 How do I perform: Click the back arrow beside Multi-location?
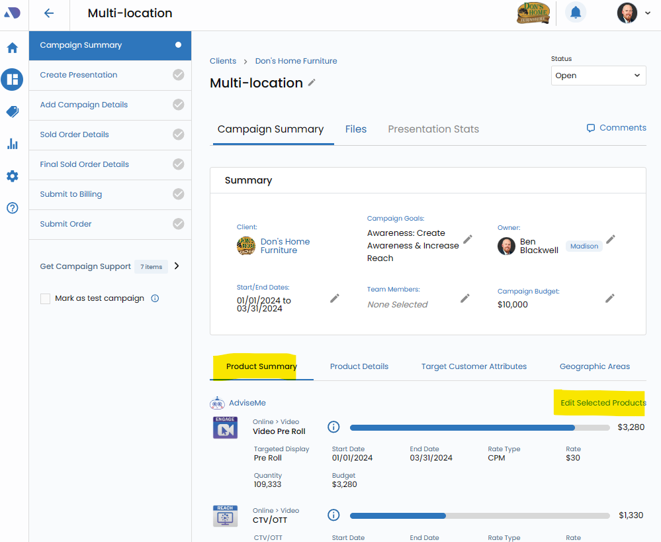tap(48, 13)
